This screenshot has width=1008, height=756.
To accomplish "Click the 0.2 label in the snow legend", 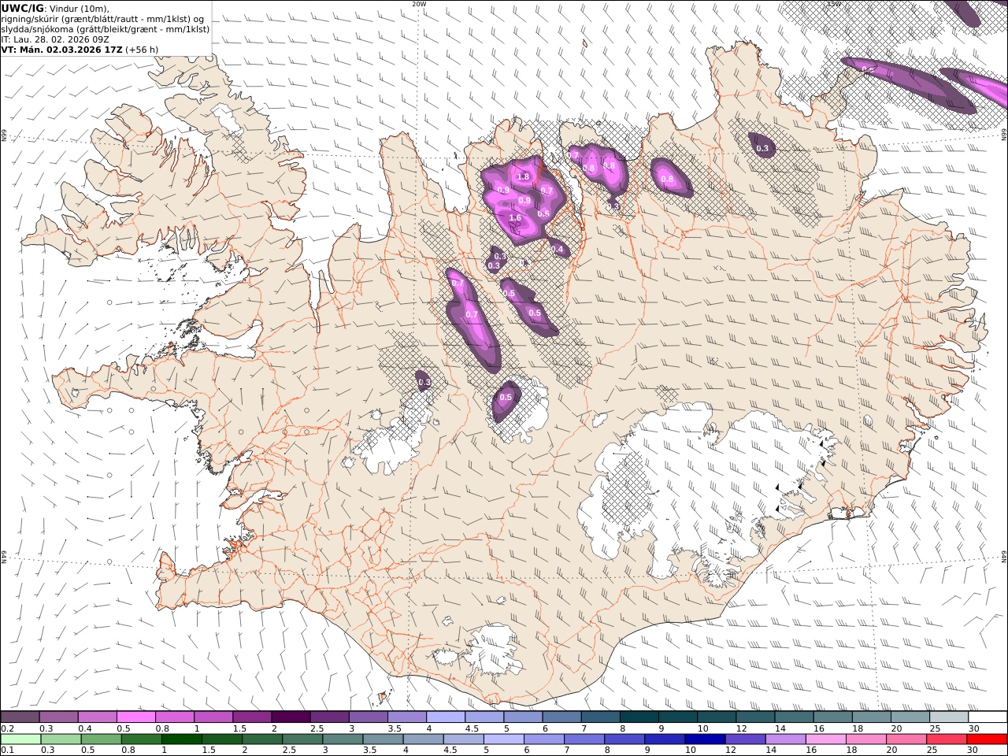I will 6,728.
